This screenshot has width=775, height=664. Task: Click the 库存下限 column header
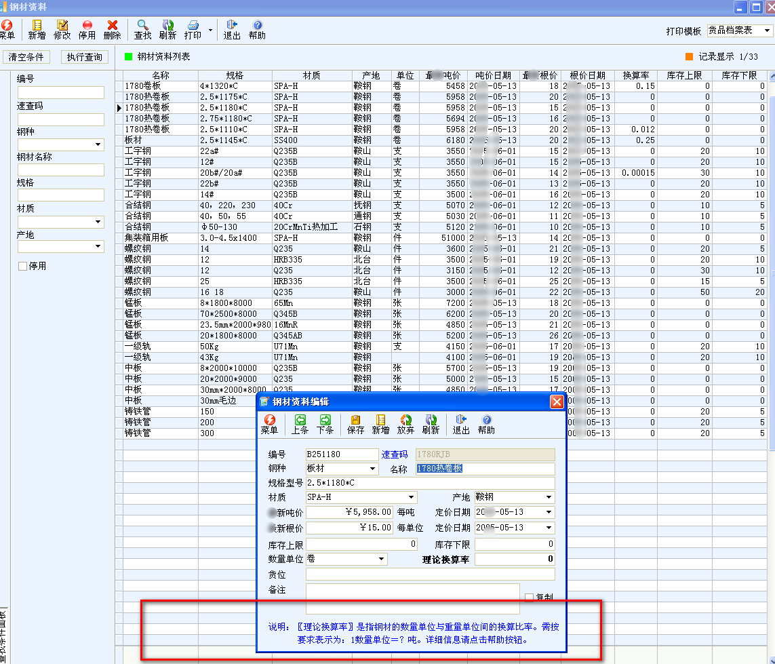tap(740, 75)
